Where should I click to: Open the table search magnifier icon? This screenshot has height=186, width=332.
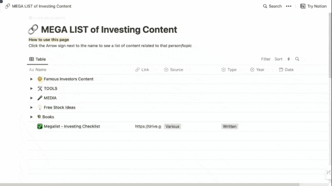click(297, 59)
